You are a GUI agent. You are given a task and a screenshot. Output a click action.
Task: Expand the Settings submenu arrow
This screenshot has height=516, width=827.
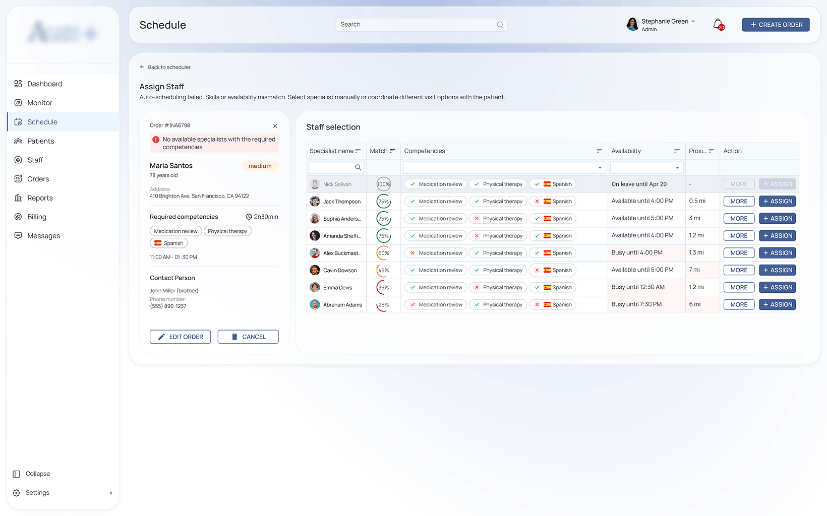pos(111,493)
